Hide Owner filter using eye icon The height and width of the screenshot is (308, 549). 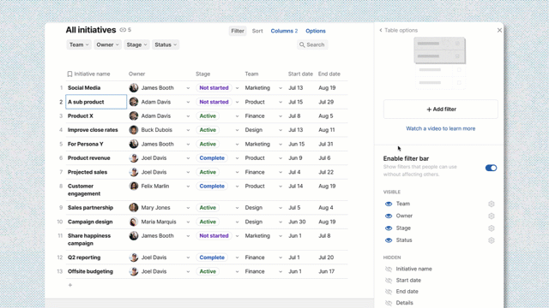coord(389,216)
